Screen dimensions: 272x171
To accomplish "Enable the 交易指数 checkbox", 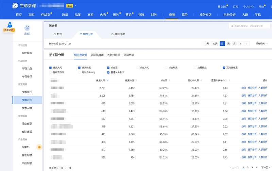I will (195, 68).
